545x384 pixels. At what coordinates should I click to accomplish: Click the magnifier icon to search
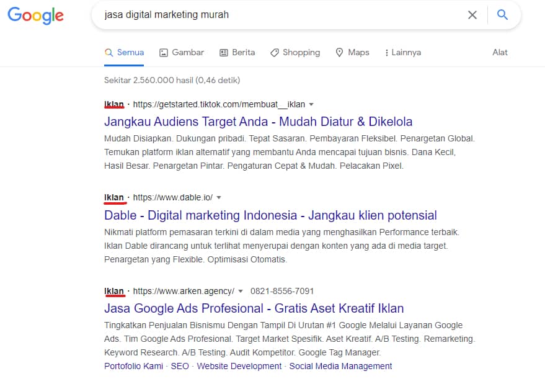[x=502, y=14]
